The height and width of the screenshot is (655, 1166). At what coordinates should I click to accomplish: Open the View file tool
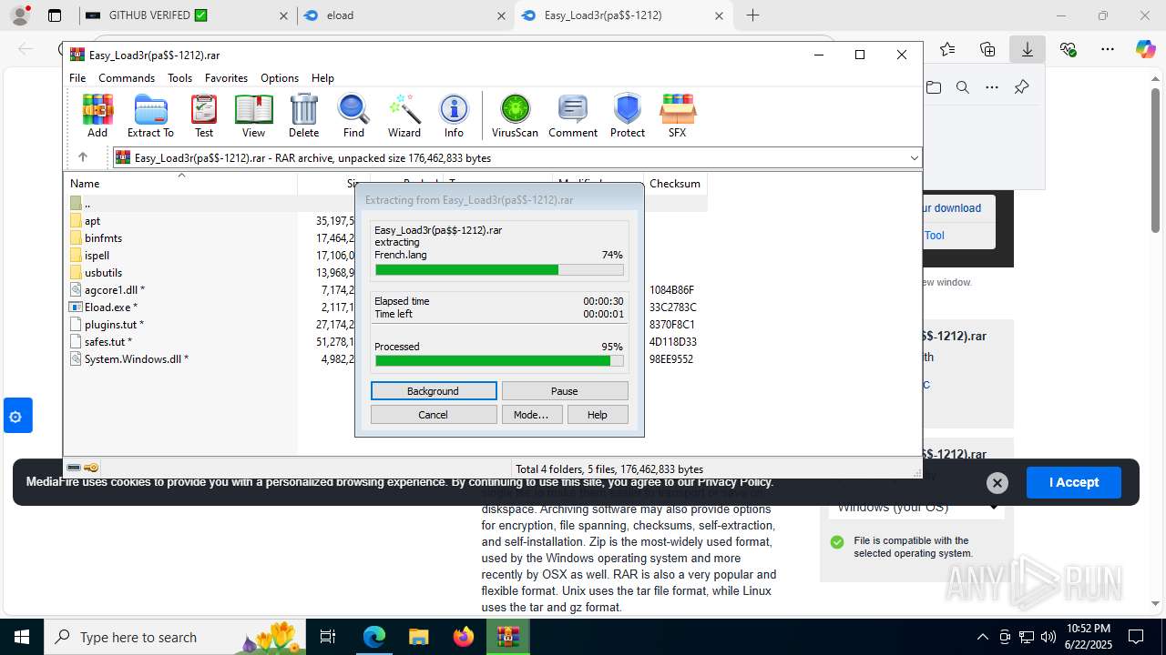click(253, 116)
